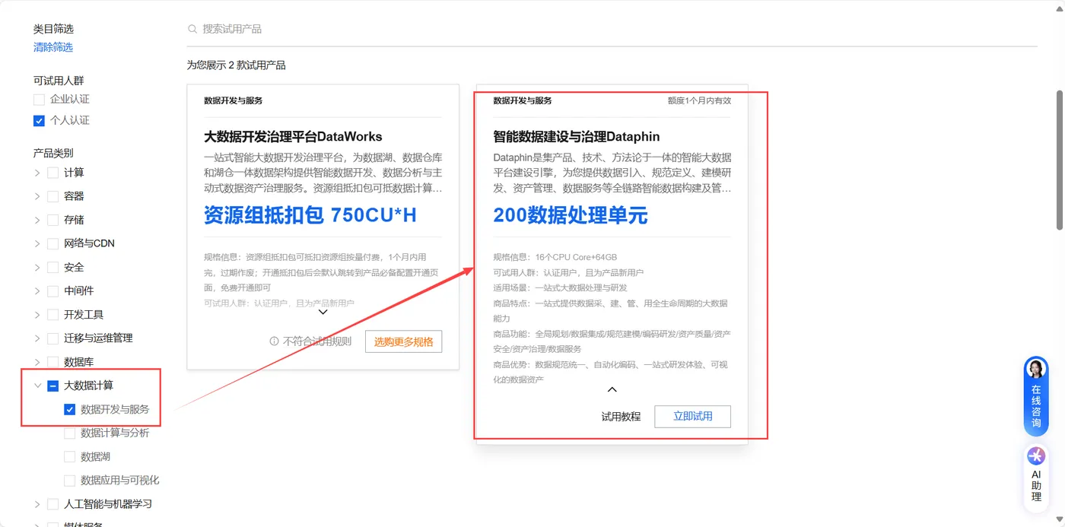This screenshot has width=1065, height=527.
Task: Check the 容器 category checkbox
Action: (x=52, y=196)
